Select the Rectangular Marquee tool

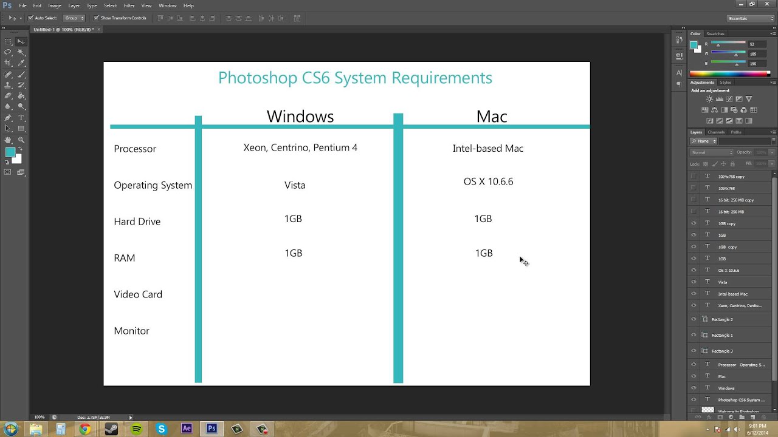8,41
